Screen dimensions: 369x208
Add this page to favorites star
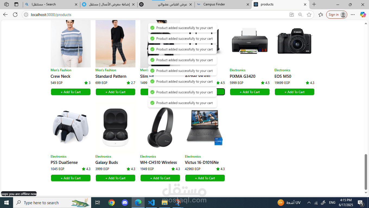click(x=309, y=15)
